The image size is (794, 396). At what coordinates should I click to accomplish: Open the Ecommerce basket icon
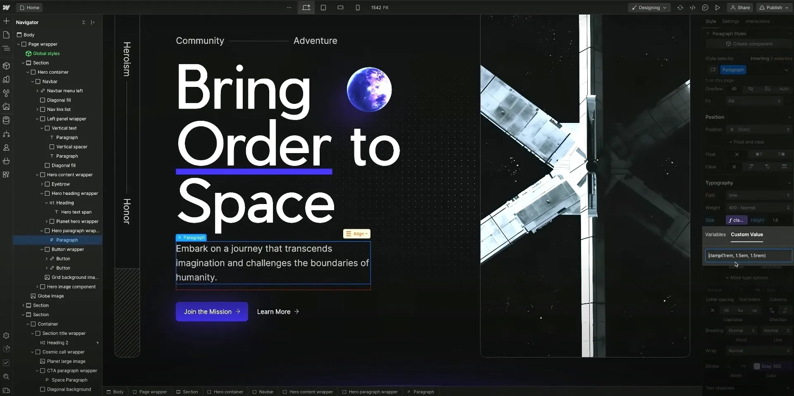point(6,161)
